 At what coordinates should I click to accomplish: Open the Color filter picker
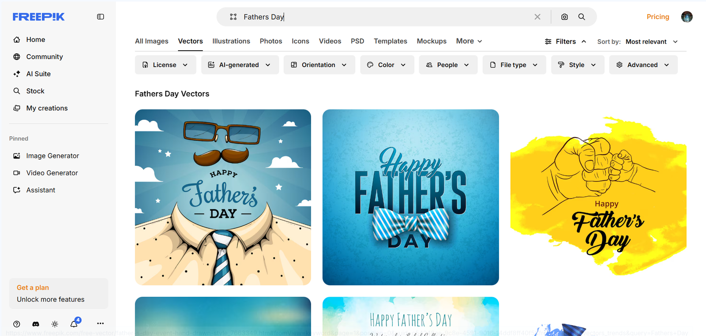(x=387, y=65)
